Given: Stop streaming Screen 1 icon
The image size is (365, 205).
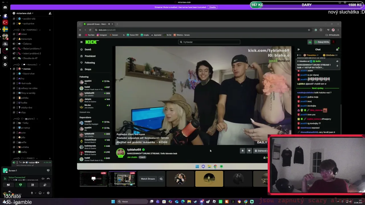Looking at the screenshot, I should 48,171.
